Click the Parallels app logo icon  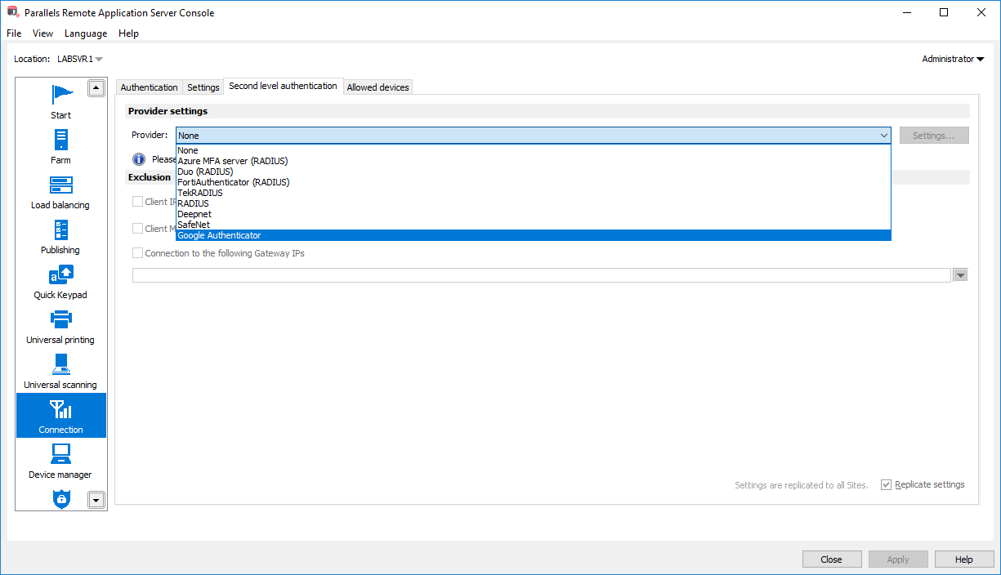tap(12, 13)
